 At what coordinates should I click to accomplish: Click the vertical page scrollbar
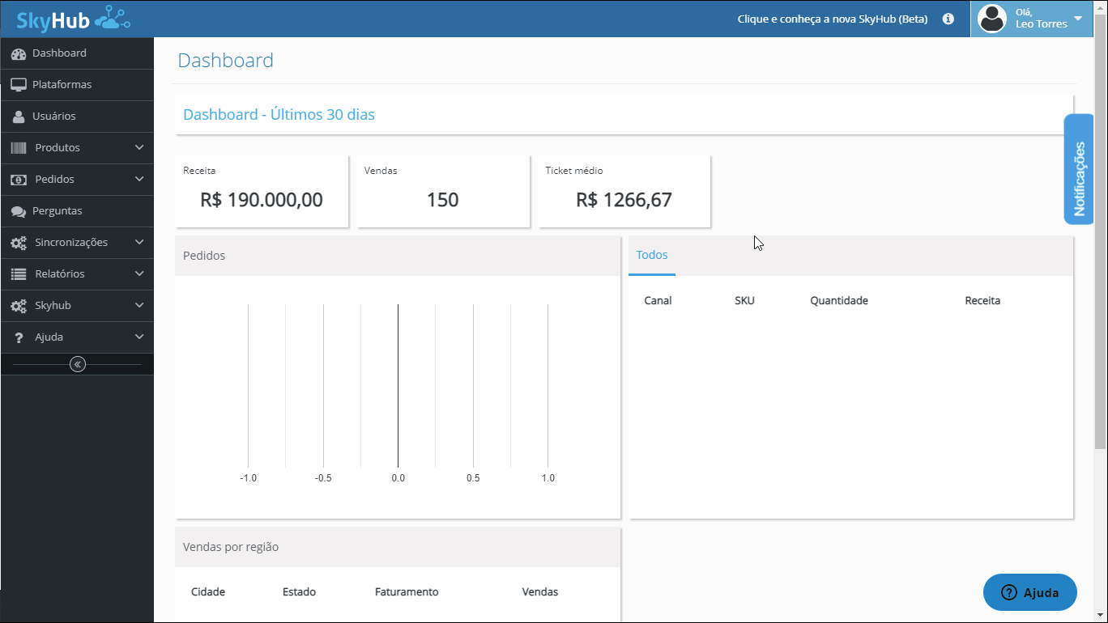pyautogui.click(x=1100, y=243)
